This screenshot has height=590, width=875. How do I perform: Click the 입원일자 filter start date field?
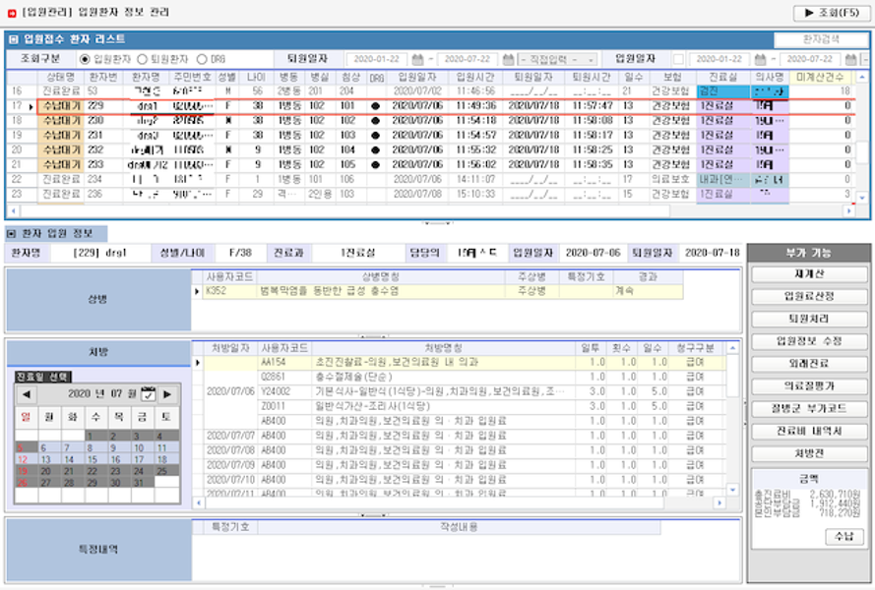(719, 59)
